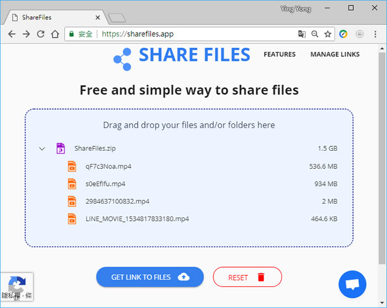Screen dimensions: 387x308
Task: Click the RESET button
Action: coord(247,277)
